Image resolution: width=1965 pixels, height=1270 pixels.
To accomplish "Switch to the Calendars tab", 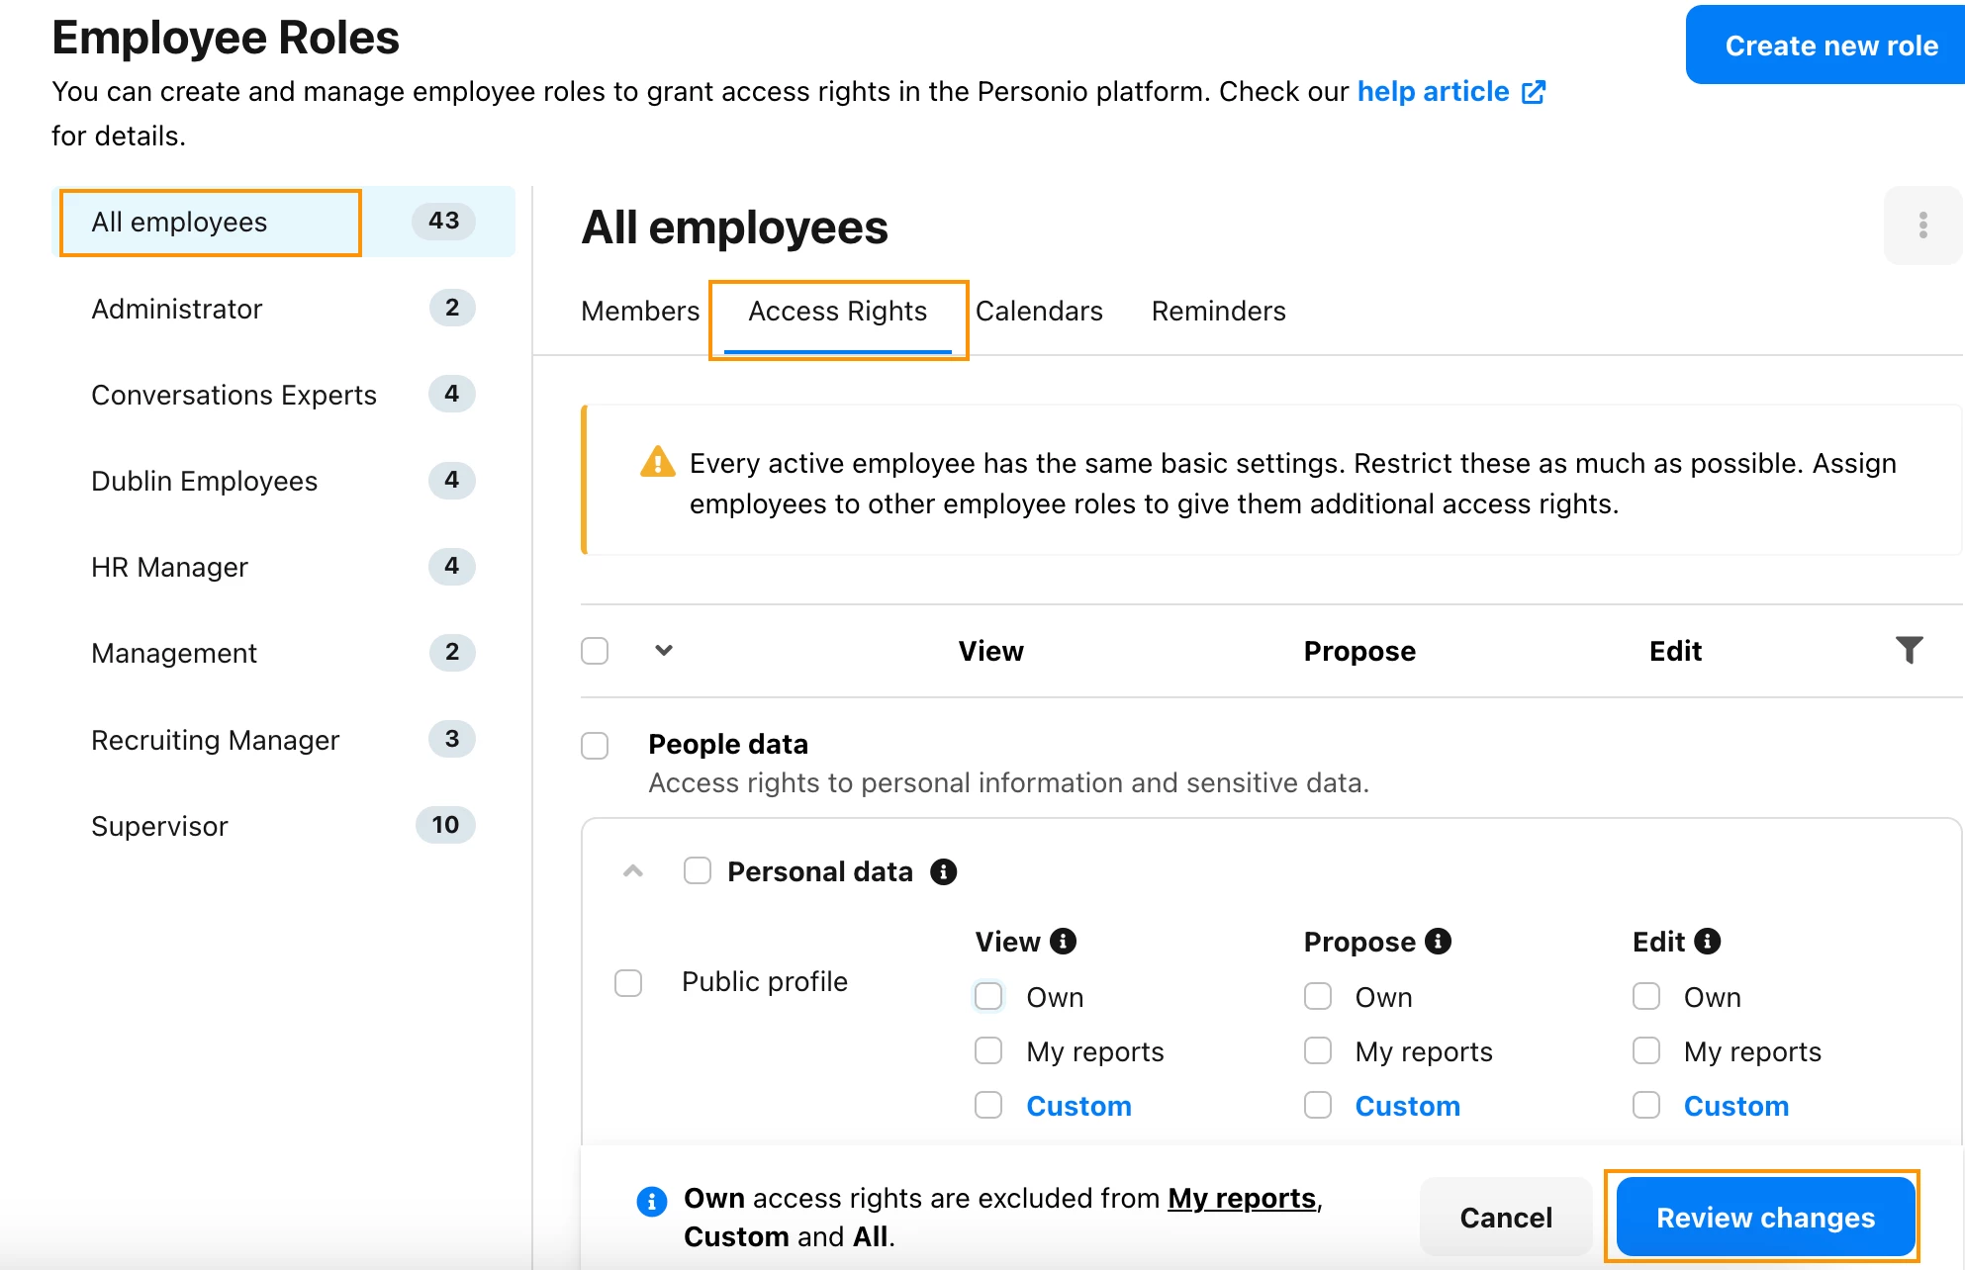I will tap(1039, 311).
